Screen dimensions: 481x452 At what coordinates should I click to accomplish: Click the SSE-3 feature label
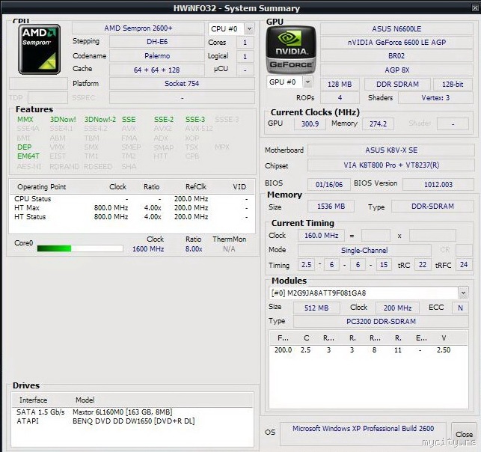coord(195,120)
